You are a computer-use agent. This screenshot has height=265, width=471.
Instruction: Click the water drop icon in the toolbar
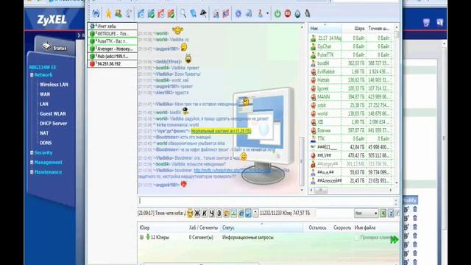297,13
